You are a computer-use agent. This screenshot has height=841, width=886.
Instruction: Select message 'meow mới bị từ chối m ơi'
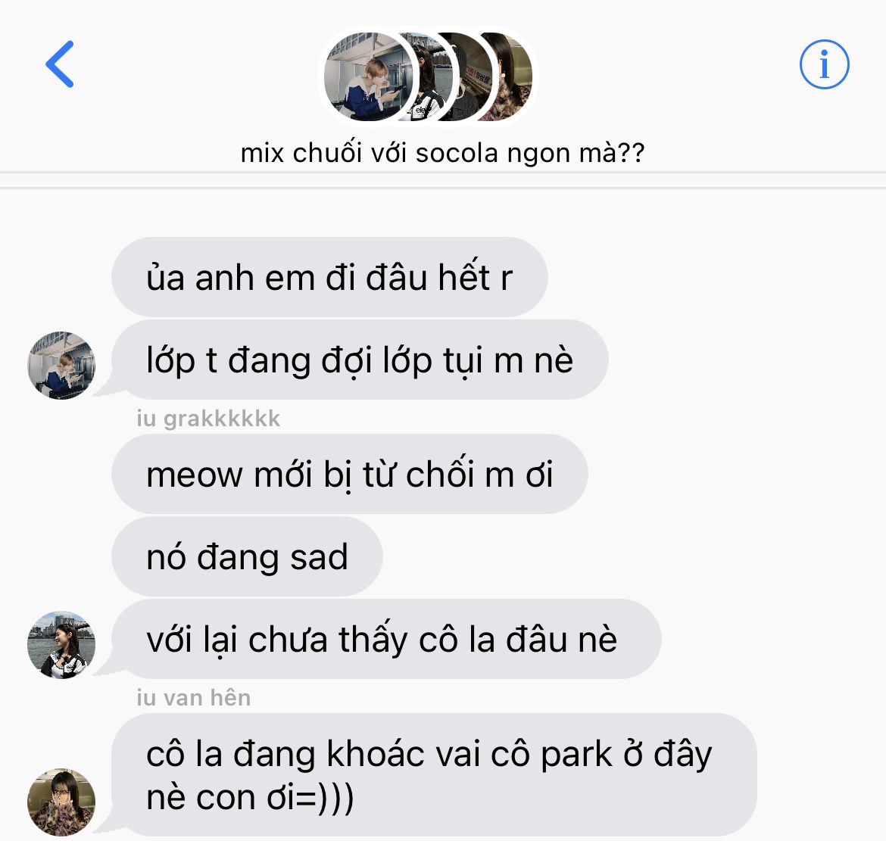point(350,474)
